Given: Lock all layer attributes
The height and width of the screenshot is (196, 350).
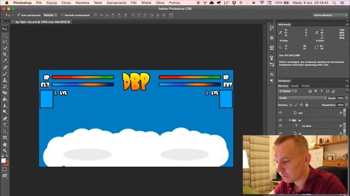Looking at the screenshot, I should (x=307, y=105).
